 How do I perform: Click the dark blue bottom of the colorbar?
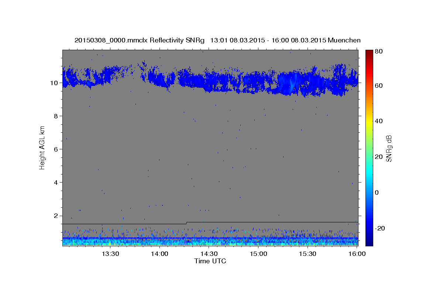(x=369, y=243)
